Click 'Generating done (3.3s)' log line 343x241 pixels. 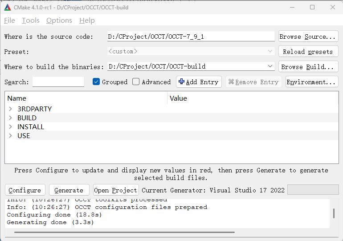coord(50,222)
